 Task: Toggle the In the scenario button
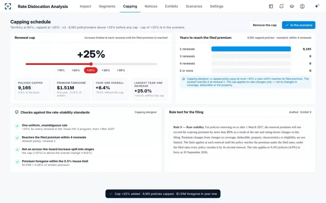(299, 25)
